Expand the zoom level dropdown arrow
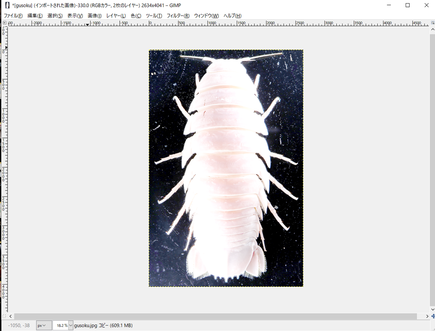The width and height of the screenshot is (435, 331). [71, 326]
